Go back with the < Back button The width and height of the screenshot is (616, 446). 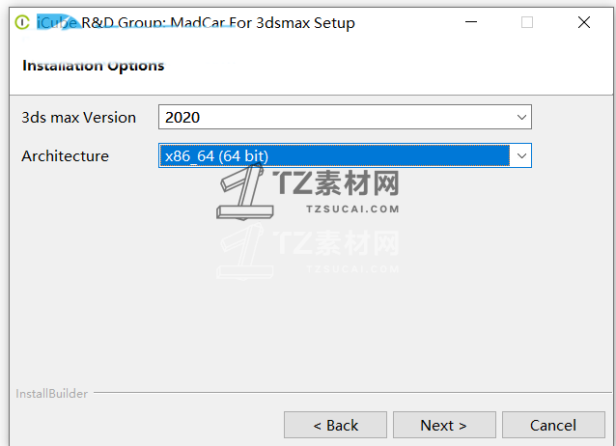(x=335, y=425)
